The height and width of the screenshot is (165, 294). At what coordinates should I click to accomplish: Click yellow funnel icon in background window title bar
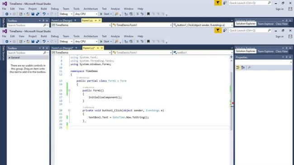[x=218, y=3]
